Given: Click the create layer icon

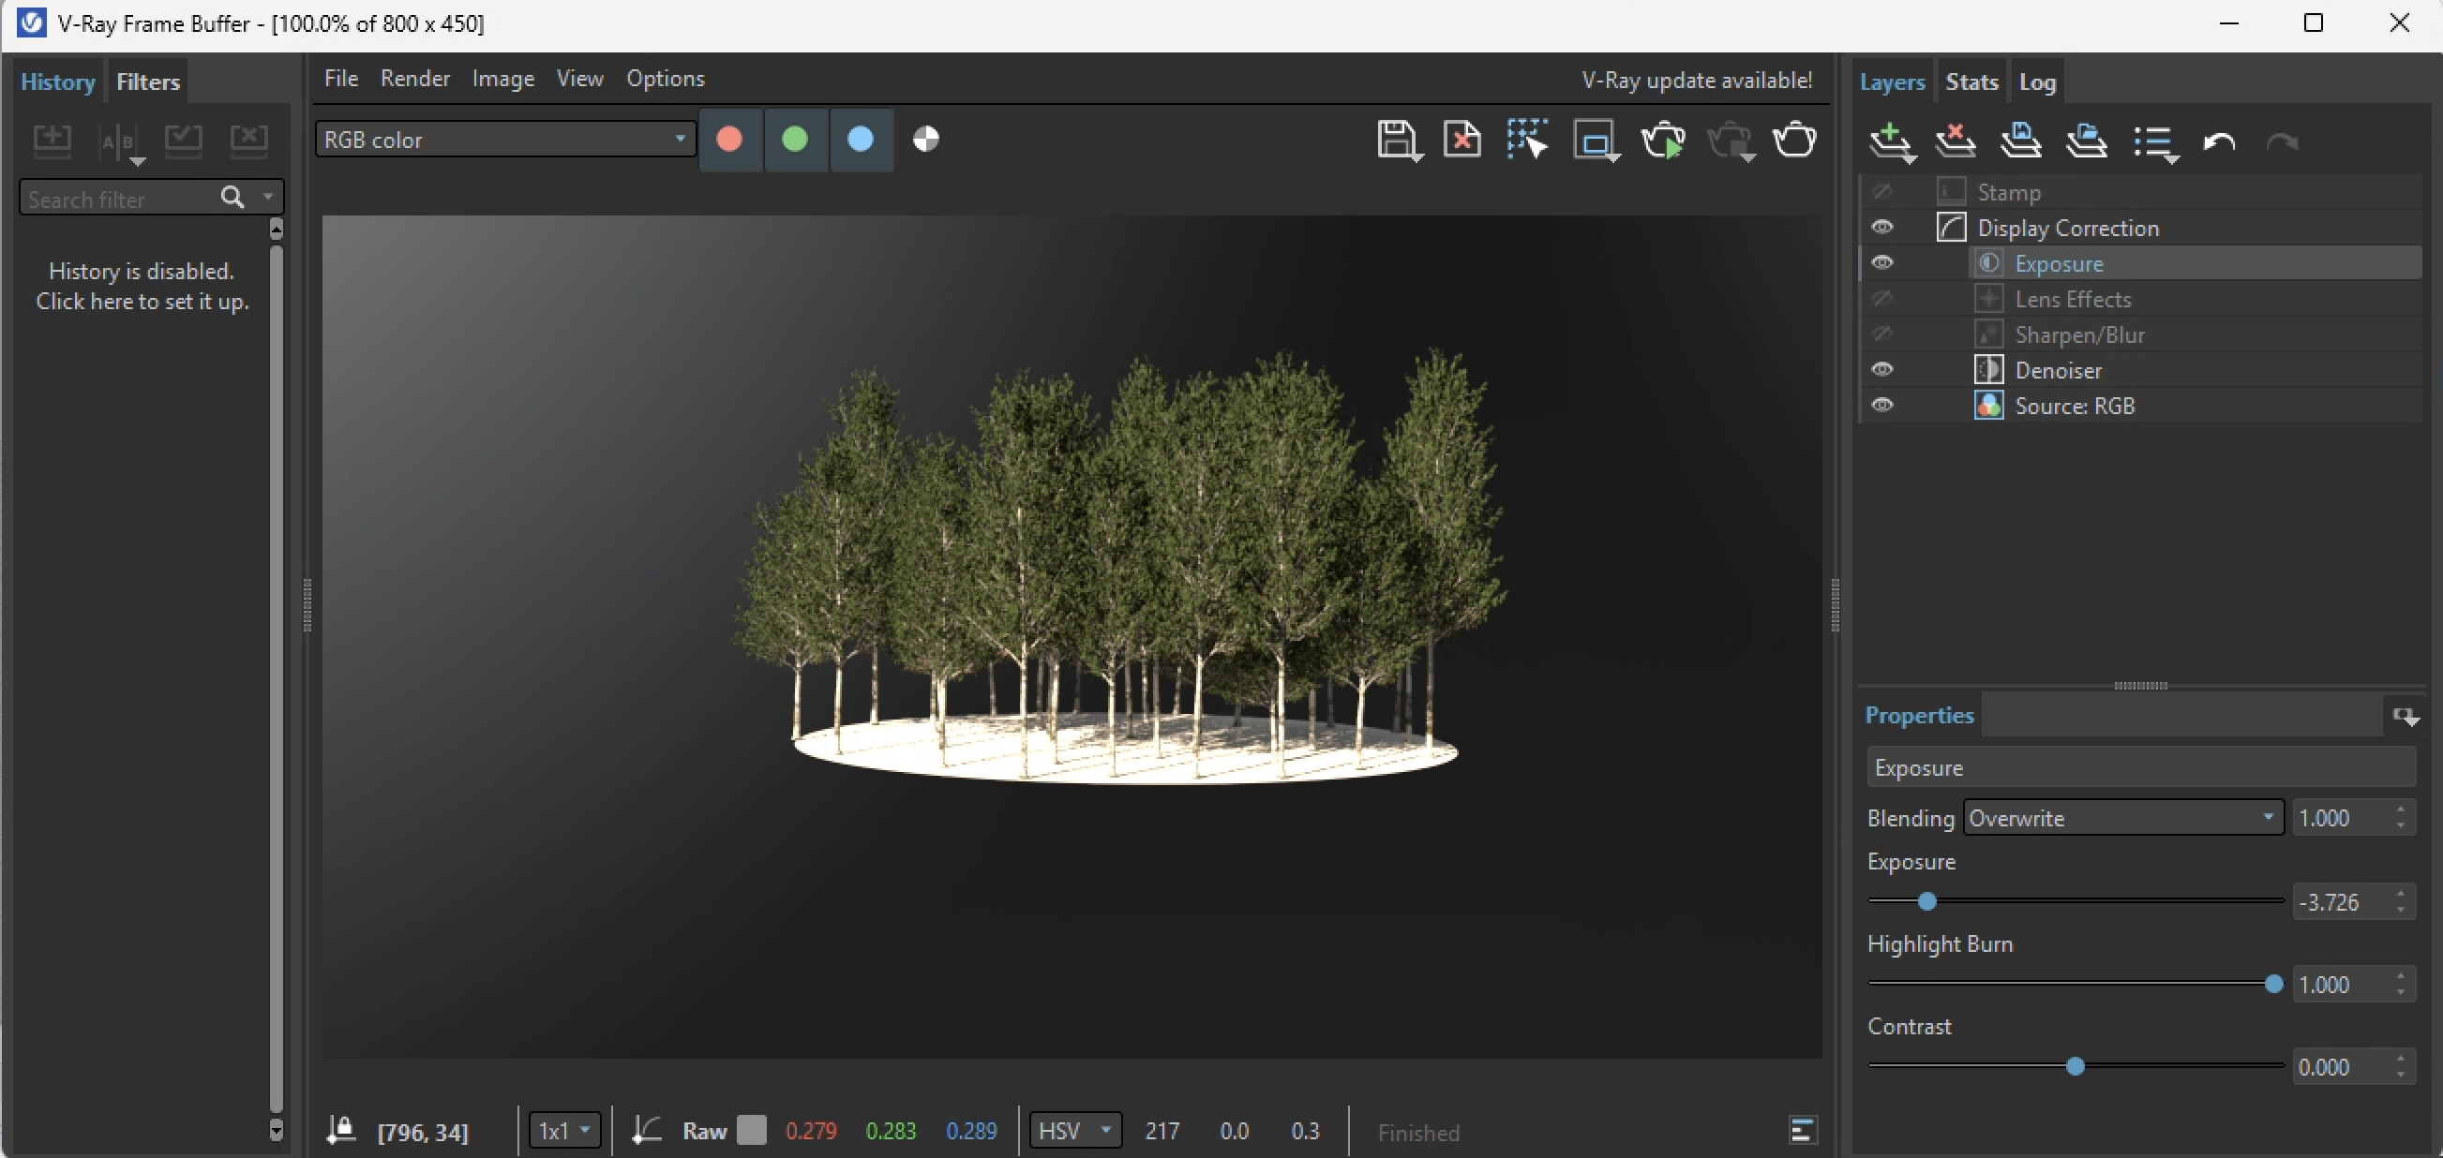Looking at the screenshot, I should tap(1890, 142).
